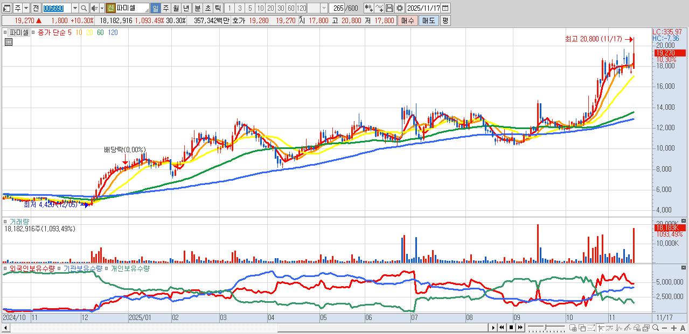Click the 거래량 volume legend marker
Image resolution: width=689 pixels, height=334 pixels.
click(x=5, y=221)
